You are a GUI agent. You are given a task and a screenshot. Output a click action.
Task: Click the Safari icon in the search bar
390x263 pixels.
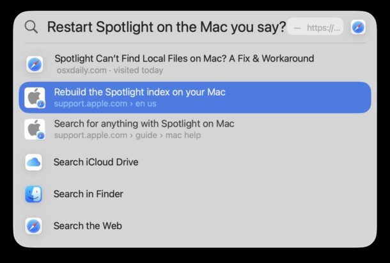358,27
